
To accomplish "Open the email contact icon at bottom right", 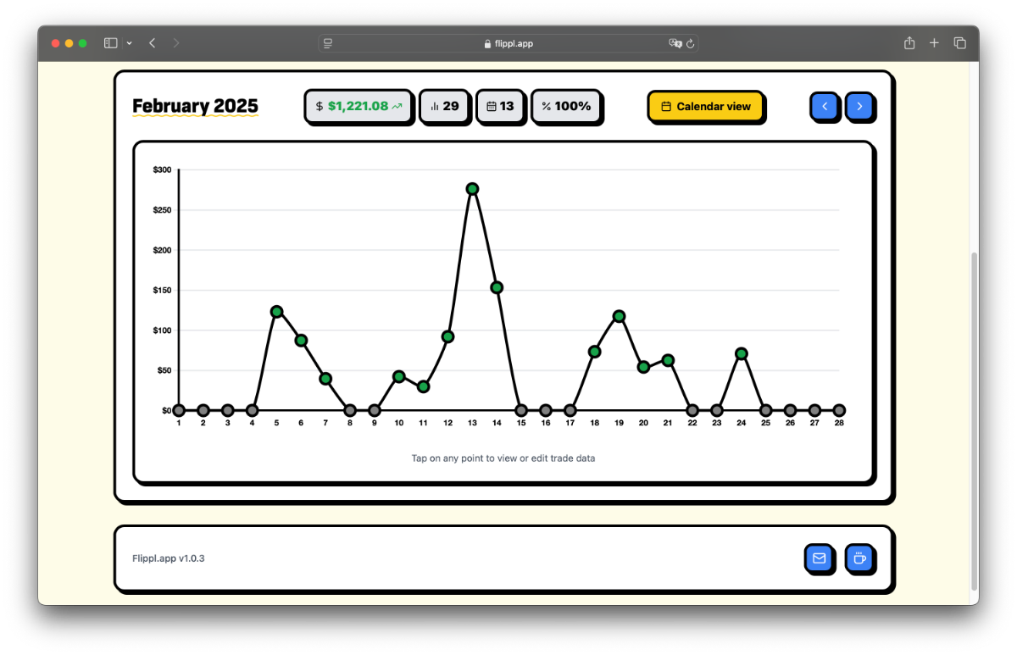I will point(819,558).
